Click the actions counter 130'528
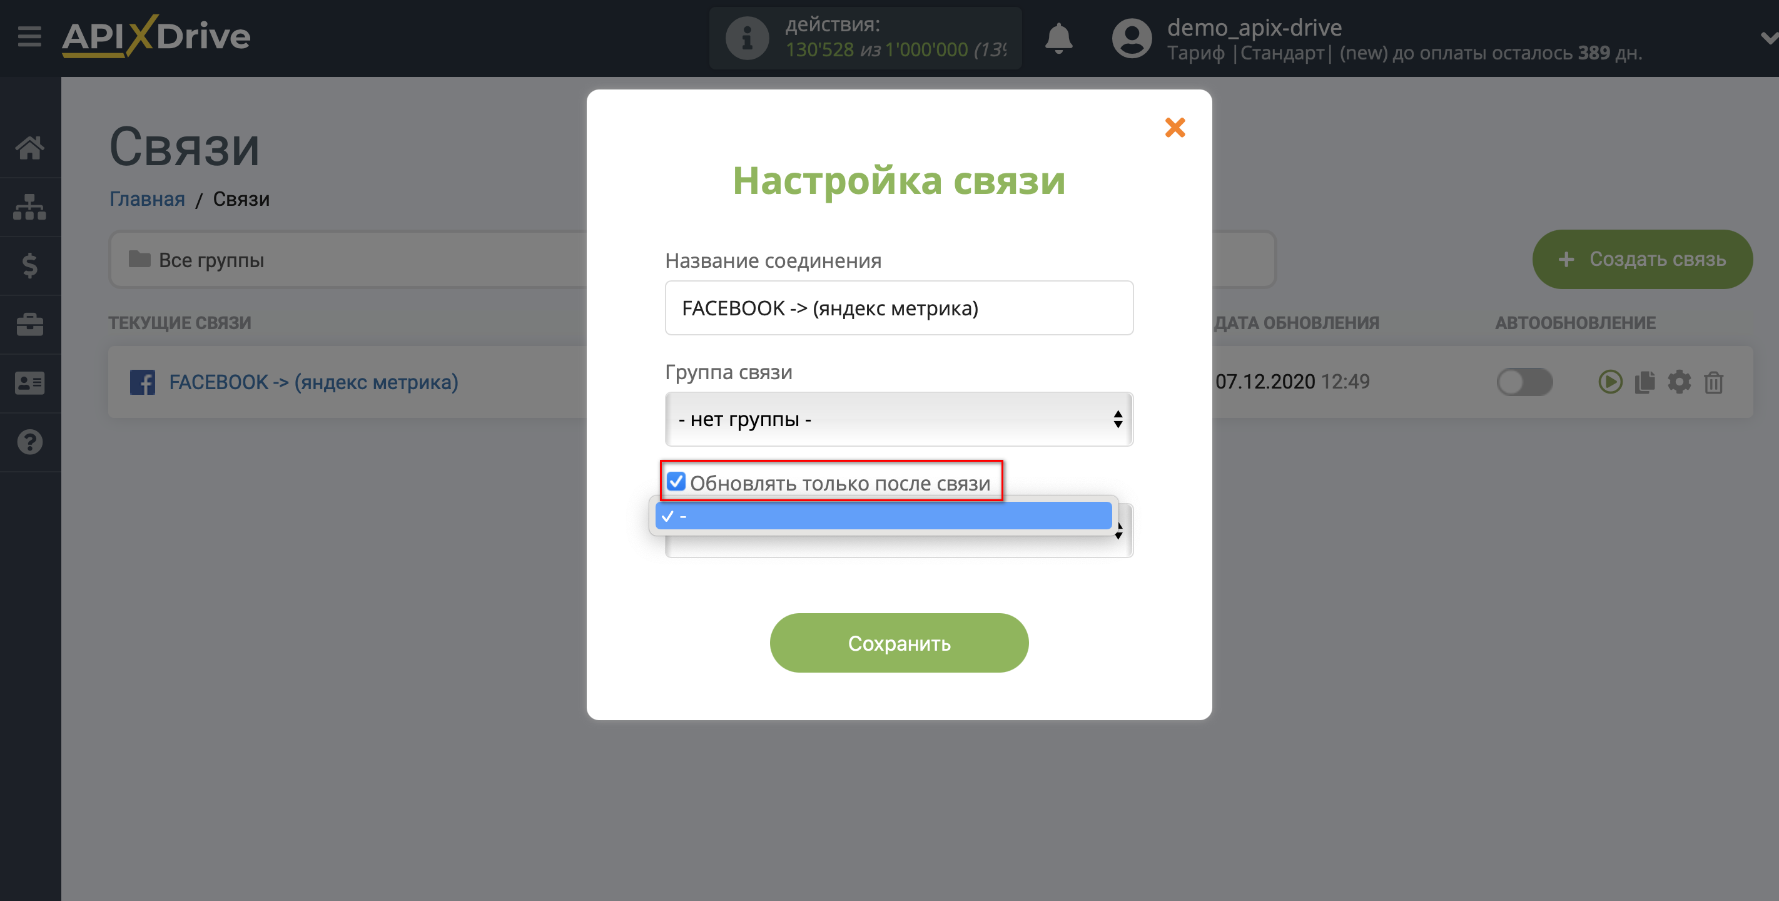Viewport: 1779px width, 901px height. tap(819, 50)
